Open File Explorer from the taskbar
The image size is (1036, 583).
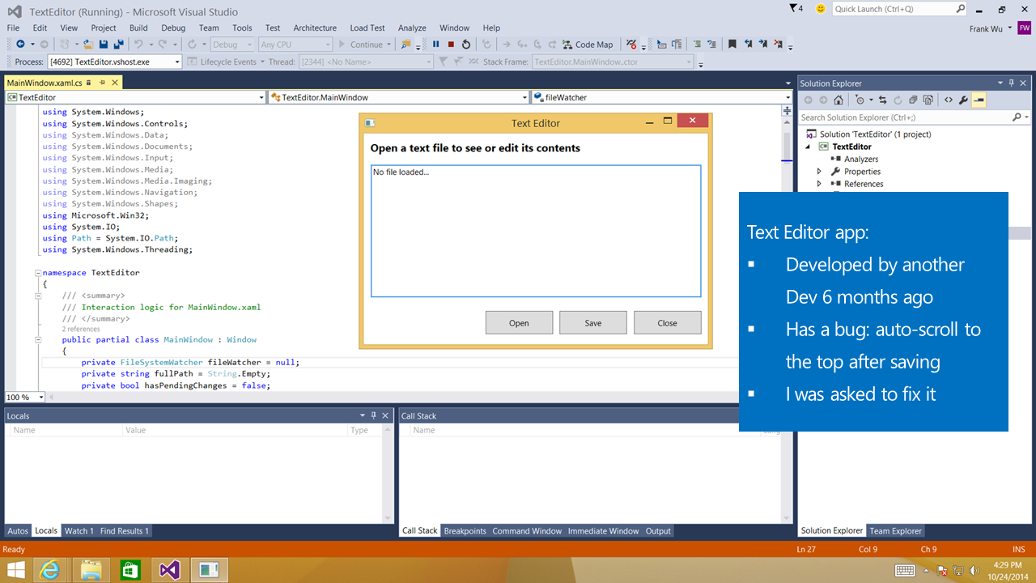[91, 570]
